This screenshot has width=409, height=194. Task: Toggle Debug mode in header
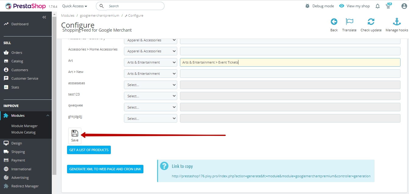320,6
